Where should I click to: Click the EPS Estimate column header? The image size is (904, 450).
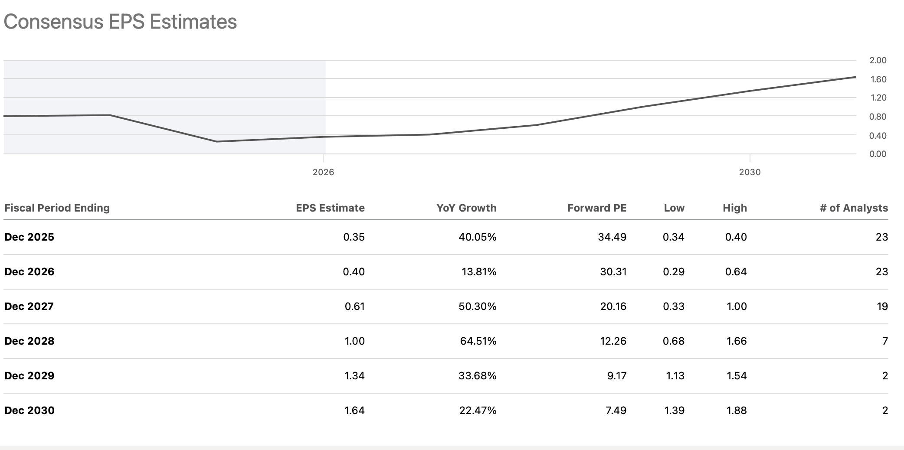tap(330, 208)
